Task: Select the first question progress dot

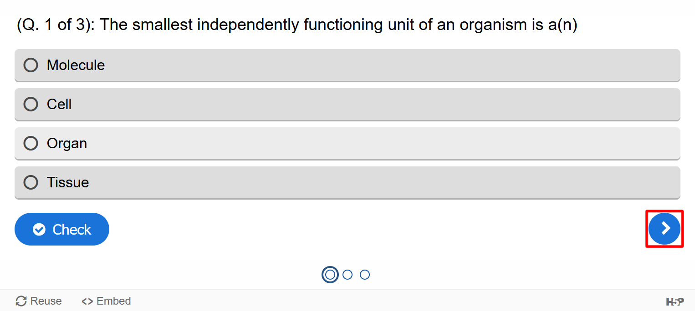Action: (x=330, y=275)
